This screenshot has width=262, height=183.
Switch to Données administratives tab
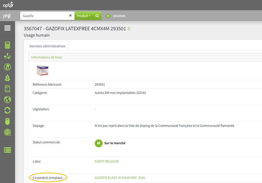pyautogui.click(x=47, y=46)
